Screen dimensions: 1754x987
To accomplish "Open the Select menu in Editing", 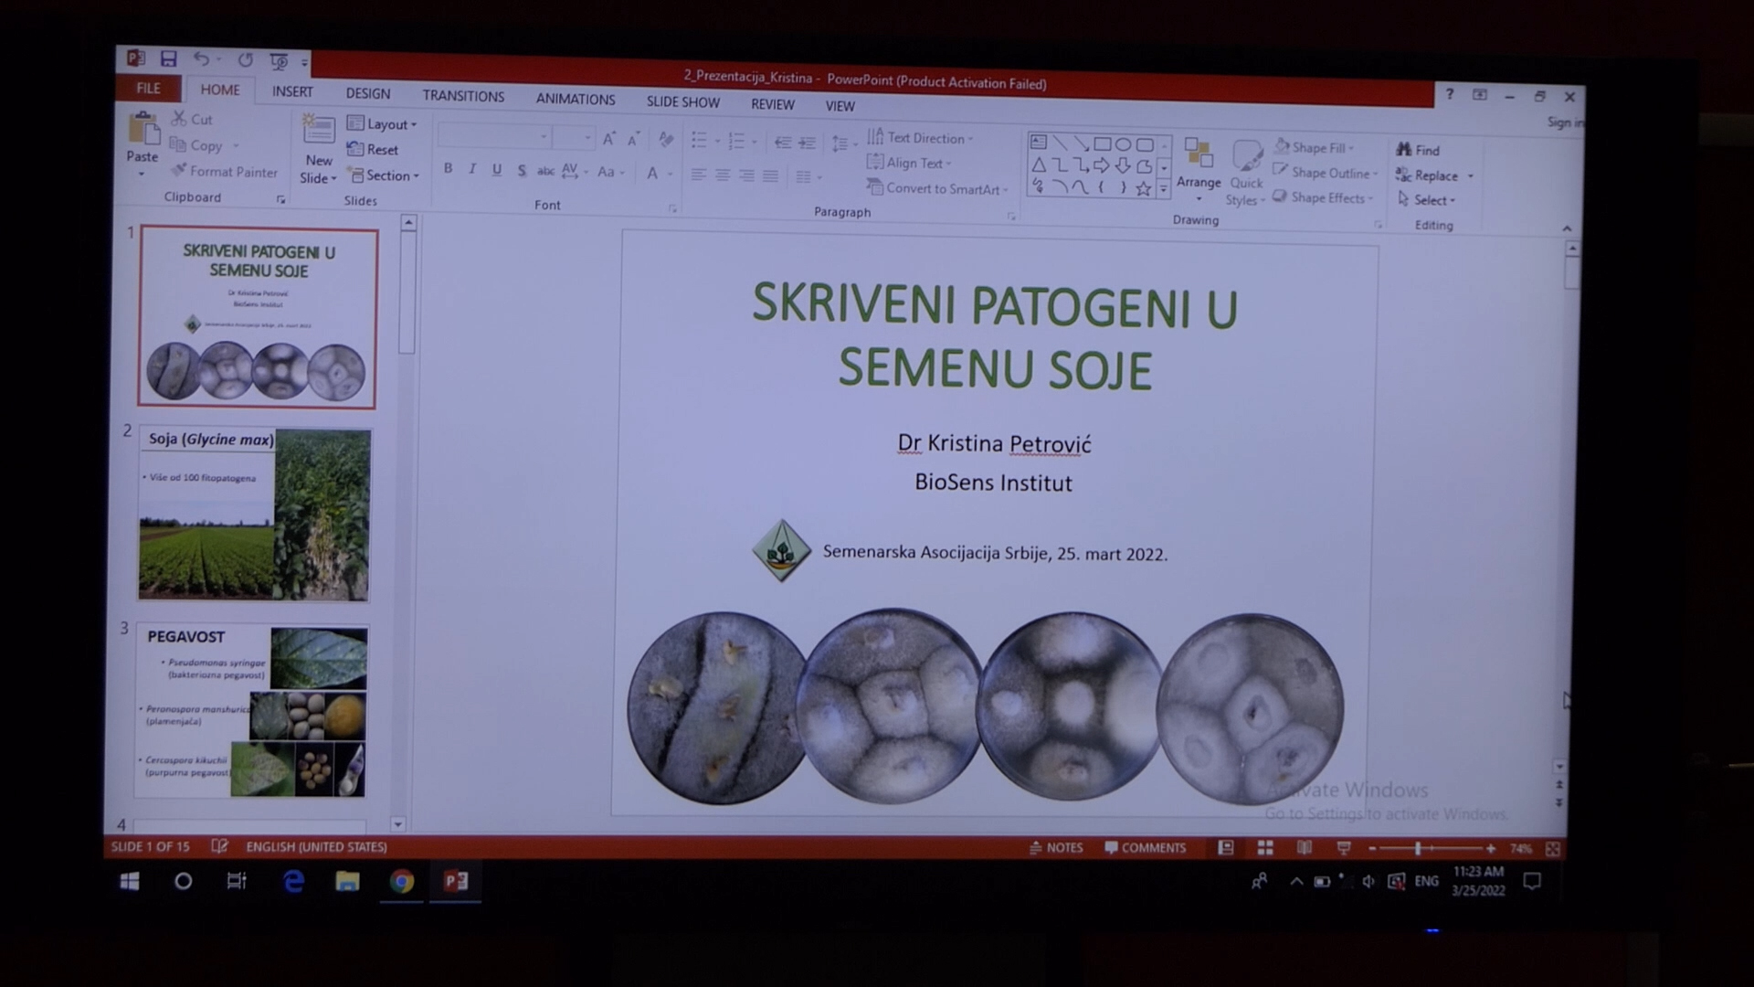I will pyautogui.click(x=1426, y=200).
